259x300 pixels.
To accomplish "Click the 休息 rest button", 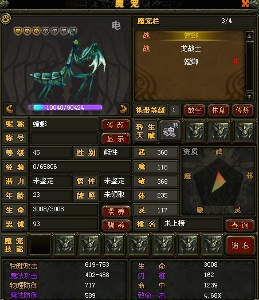I will tap(218, 110).
